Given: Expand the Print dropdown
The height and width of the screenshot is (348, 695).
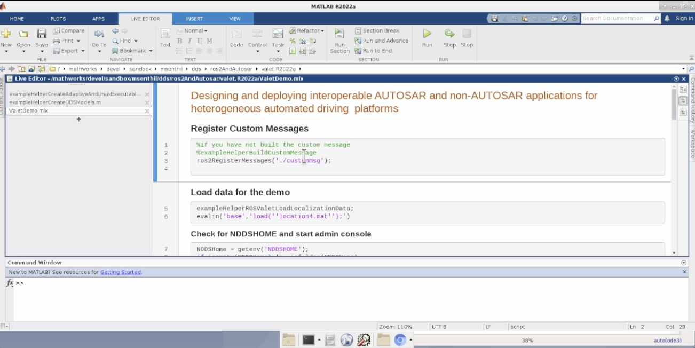Looking at the screenshot, I should click(x=78, y=41).
